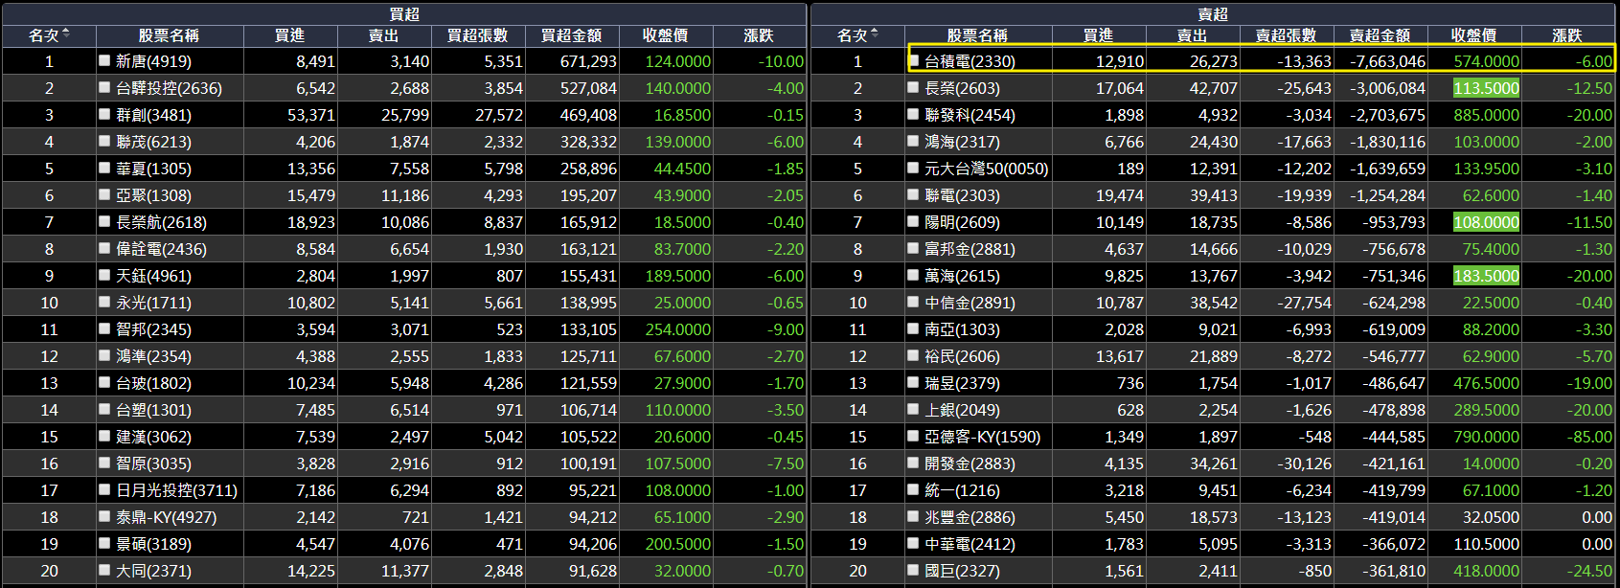Click the change value -85.00
The height and width of the screenshot is (588, 1620).
point(1589,437)
